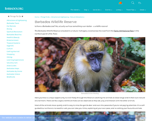
Task: Select Getting Married sidebar link
Action: tap(13, 51)
